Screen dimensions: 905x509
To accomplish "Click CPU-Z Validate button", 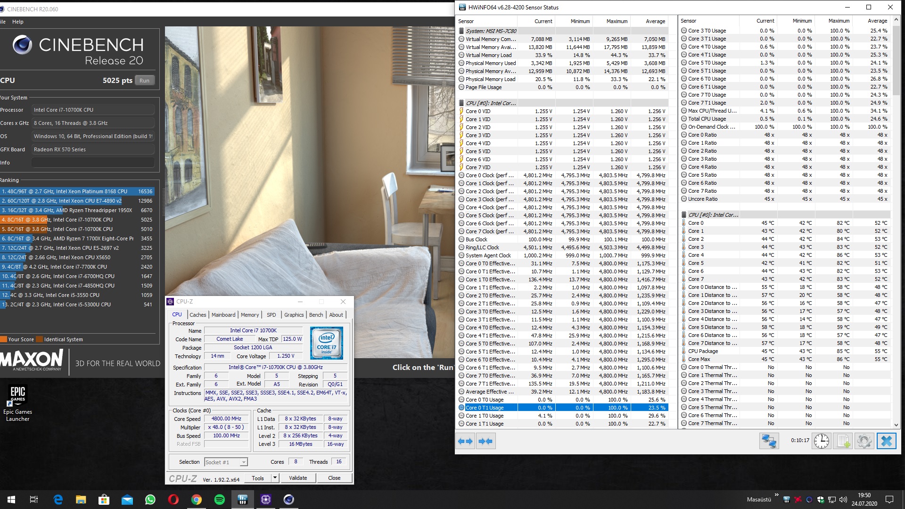I will (298, 478).
